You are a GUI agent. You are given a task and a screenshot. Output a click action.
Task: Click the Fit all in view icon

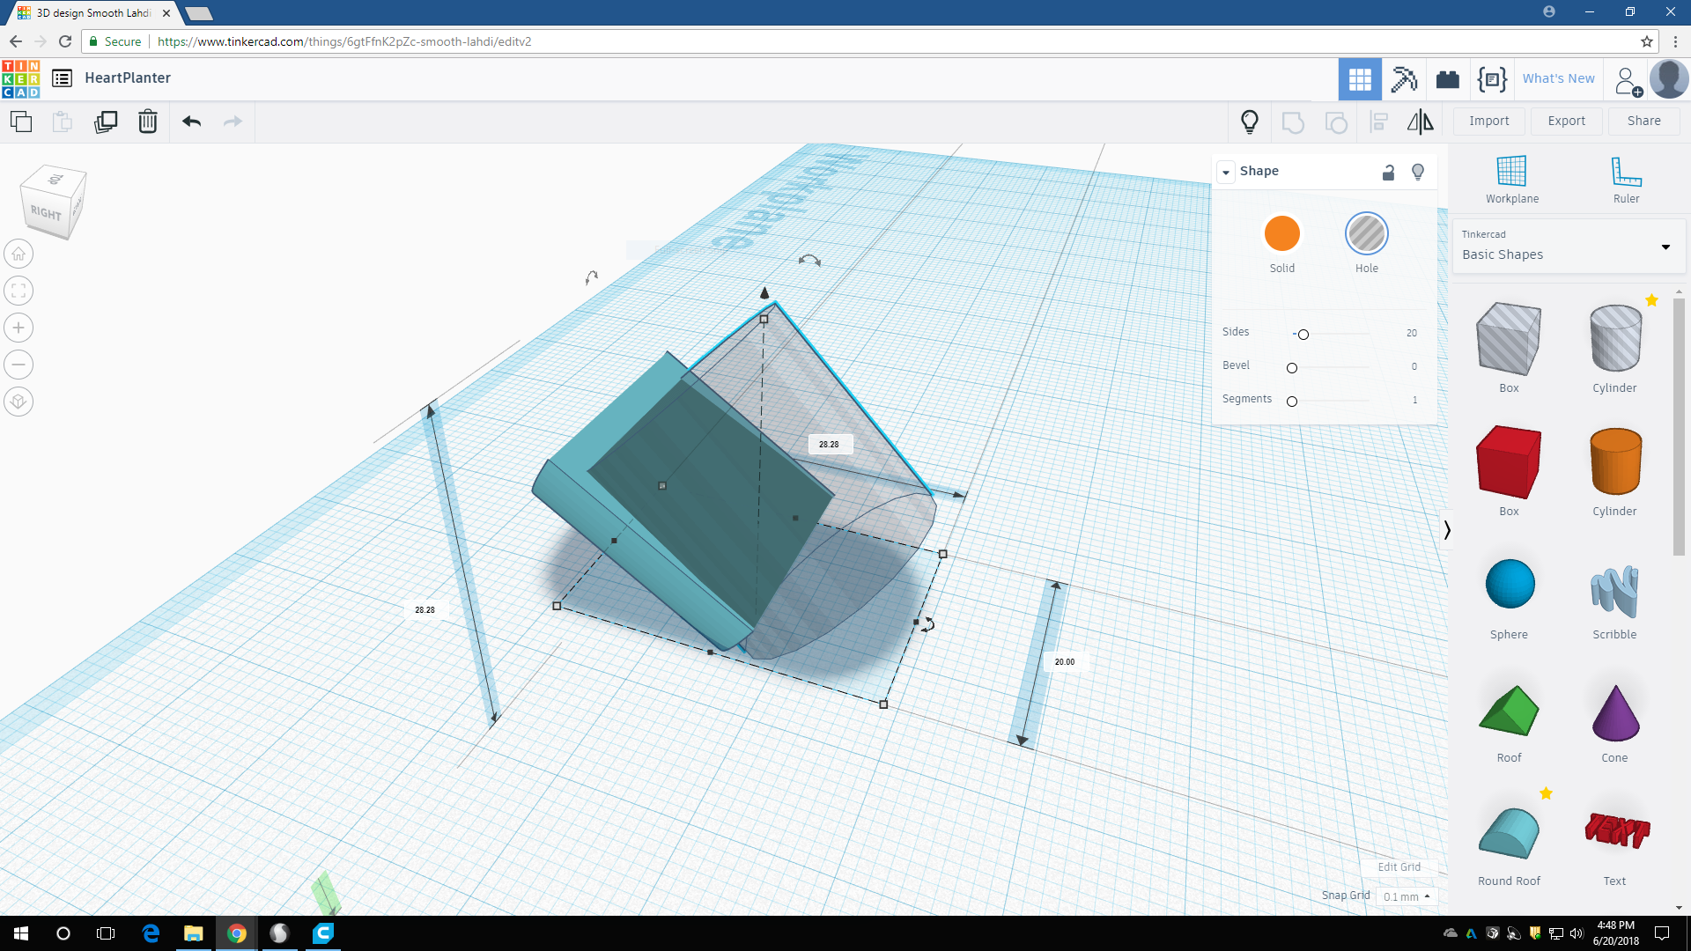pos(18,291)
